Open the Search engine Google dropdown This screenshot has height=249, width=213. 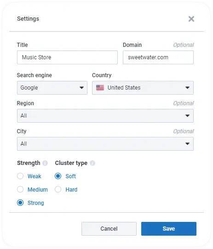click(52, 88)
